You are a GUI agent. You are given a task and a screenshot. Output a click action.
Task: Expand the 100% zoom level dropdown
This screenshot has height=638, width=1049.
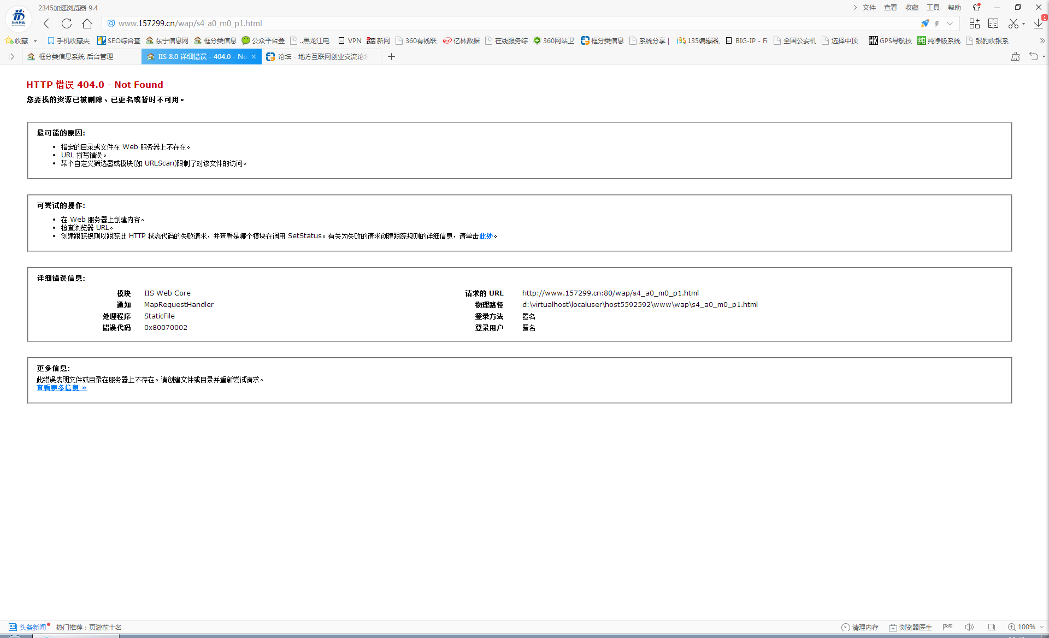(x=1041, y=627)
